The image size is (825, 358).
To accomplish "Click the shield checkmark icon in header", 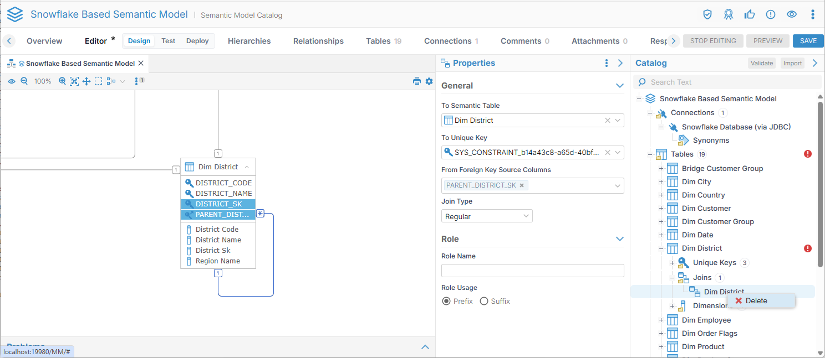I will 707,14.
